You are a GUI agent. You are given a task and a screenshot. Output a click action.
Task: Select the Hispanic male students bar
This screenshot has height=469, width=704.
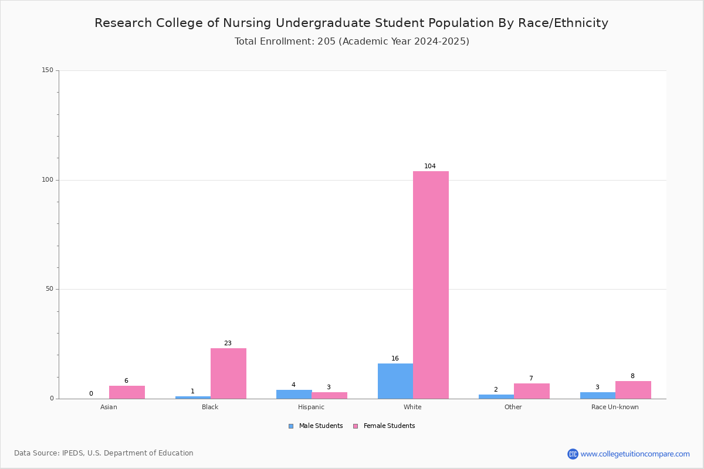294,394
